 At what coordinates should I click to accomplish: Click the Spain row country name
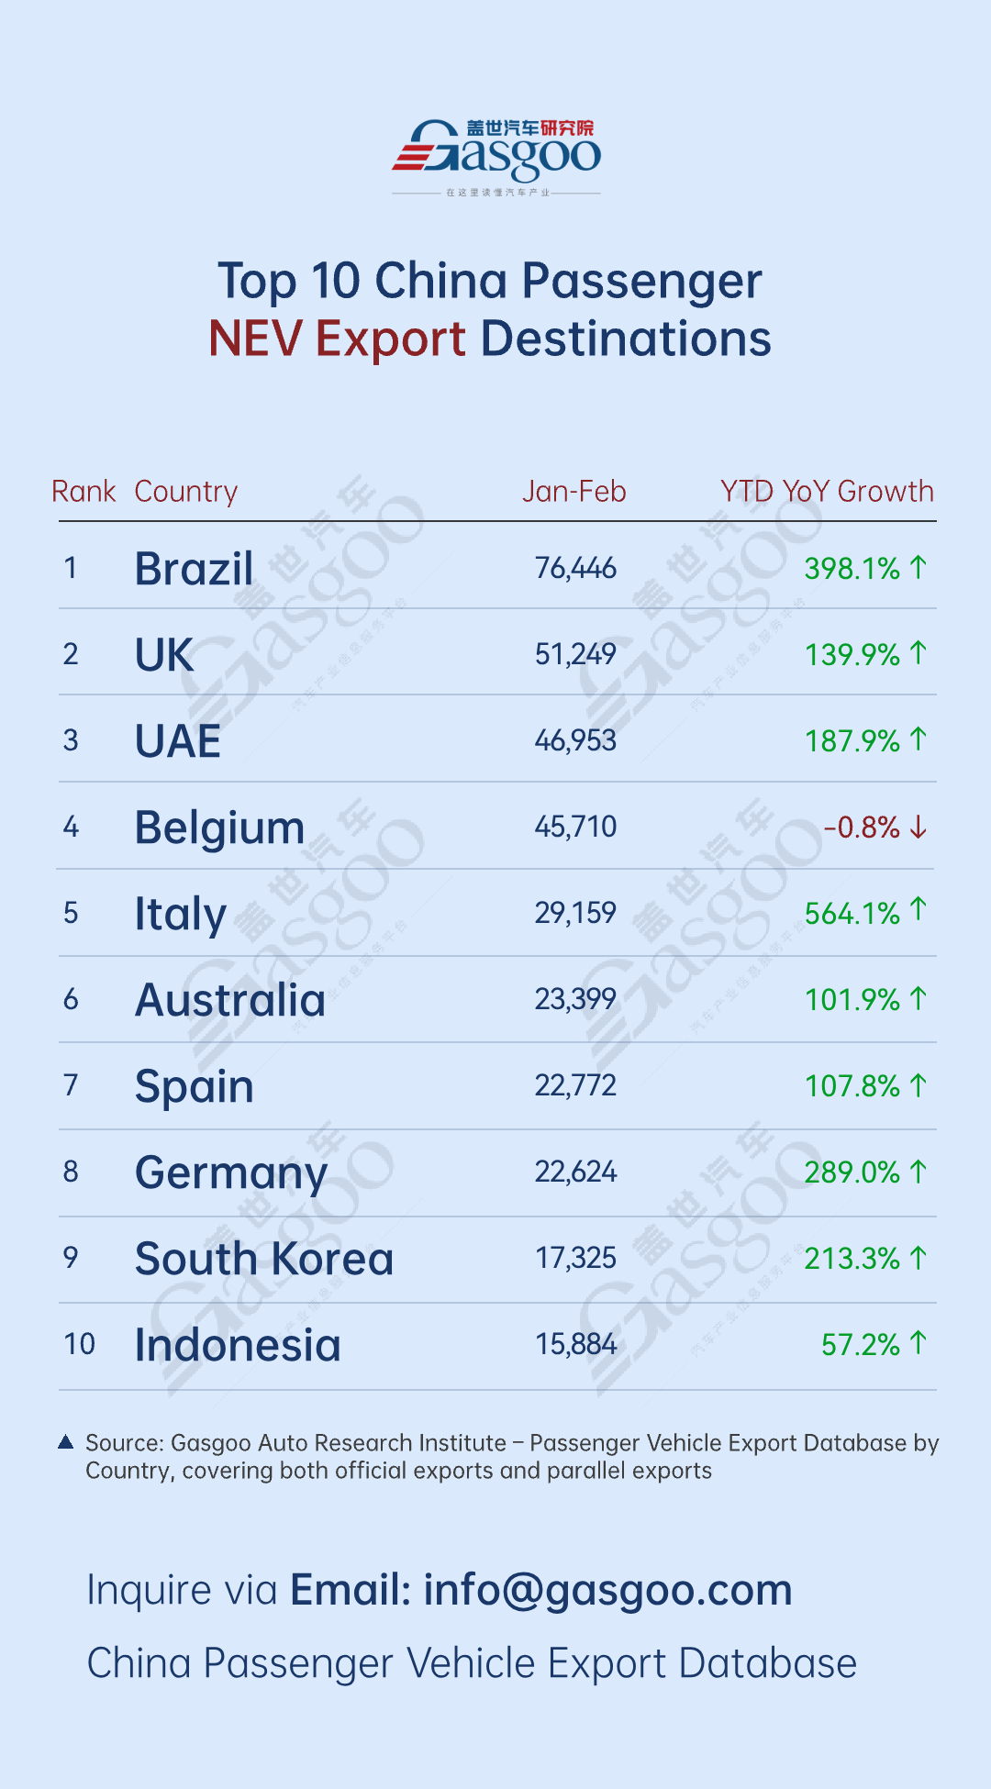195,1087
